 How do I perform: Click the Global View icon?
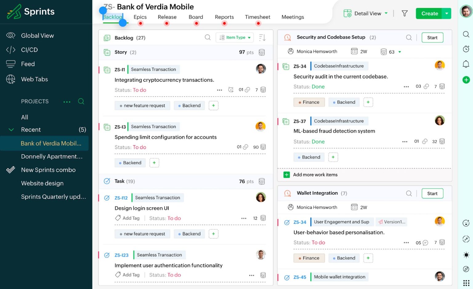(x=10, y=35)
